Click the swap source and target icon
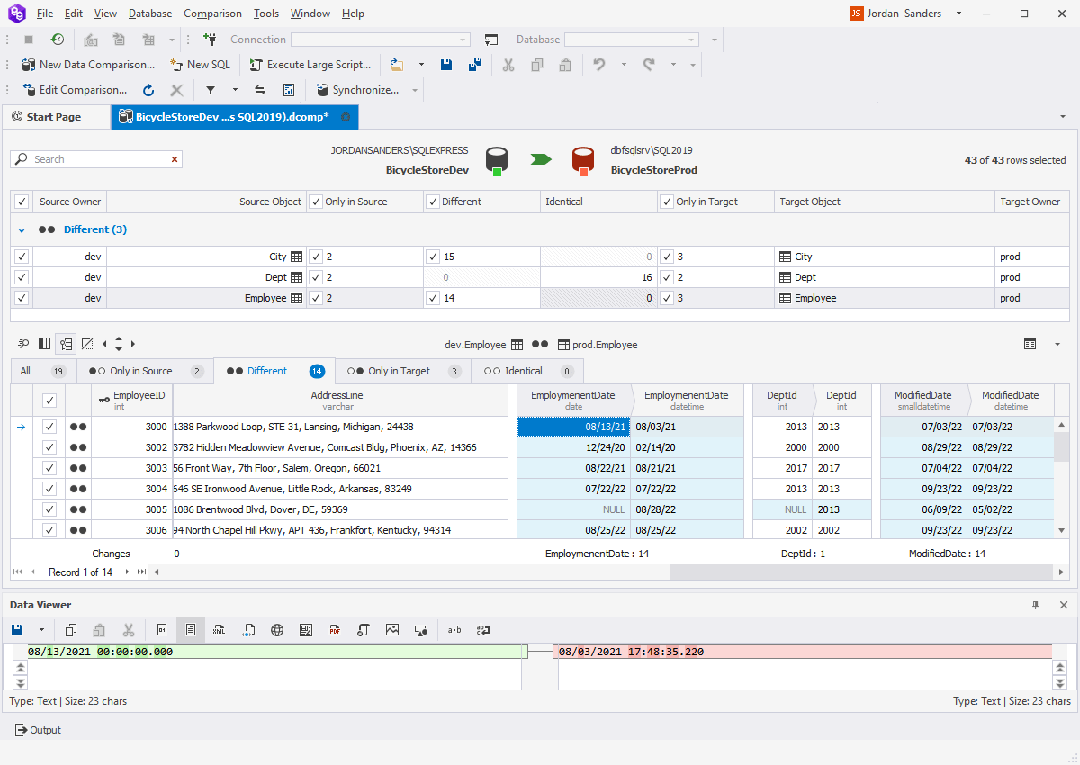The width and height of the screenshot is (1080, 765). click(260, 90)
